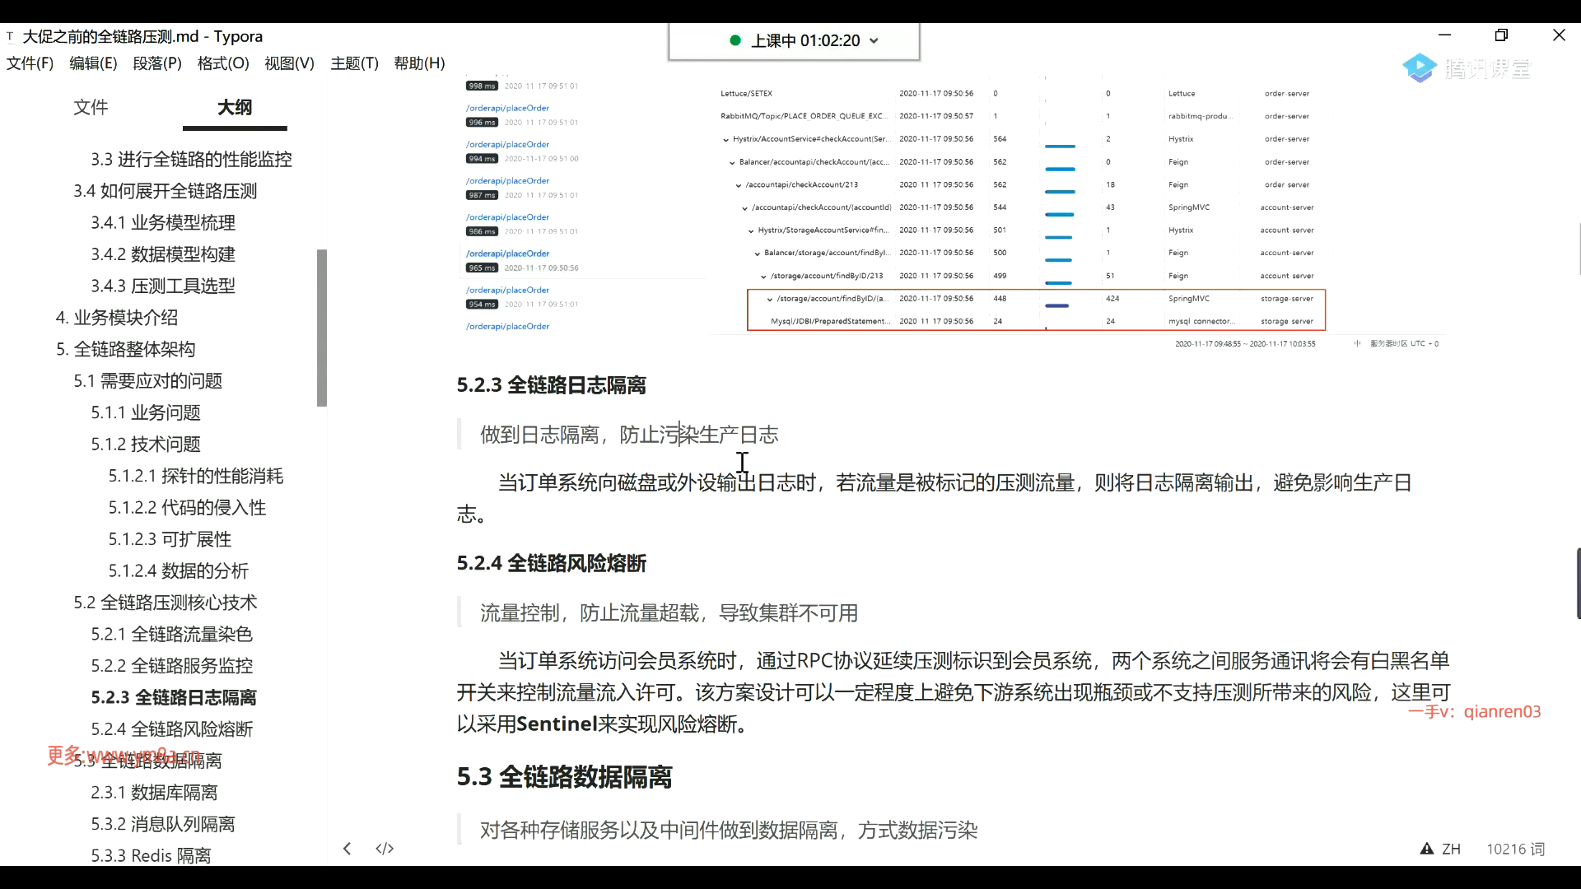Open the class timer dropdown chevron

tap(874, 41)
